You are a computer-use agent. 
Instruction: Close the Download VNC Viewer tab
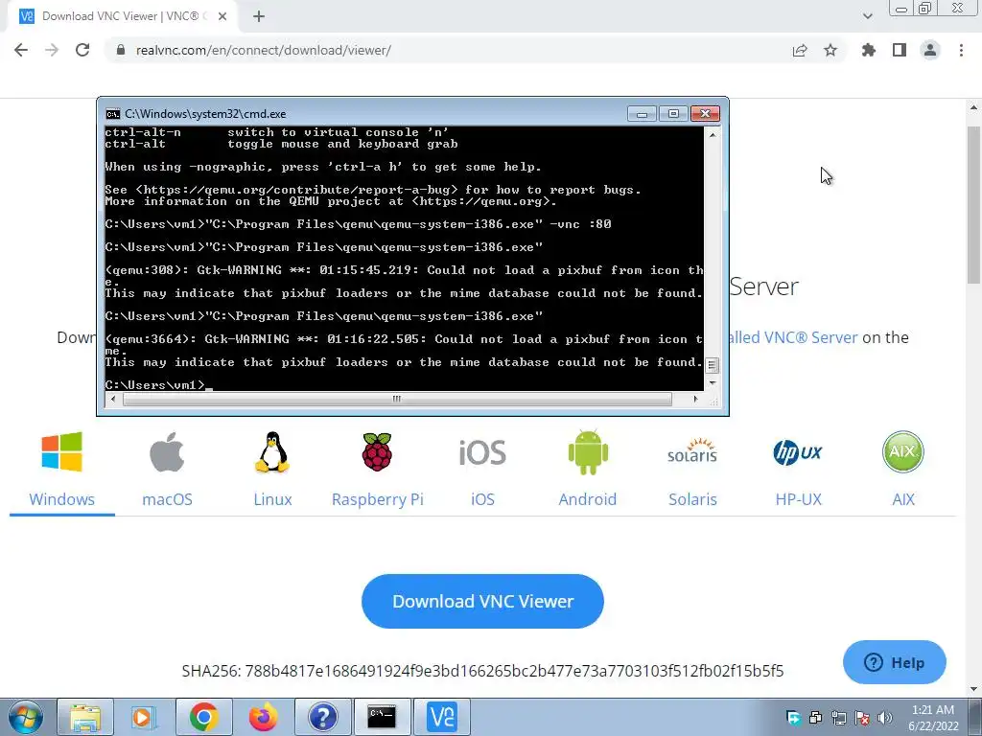[x=222, y=16]
